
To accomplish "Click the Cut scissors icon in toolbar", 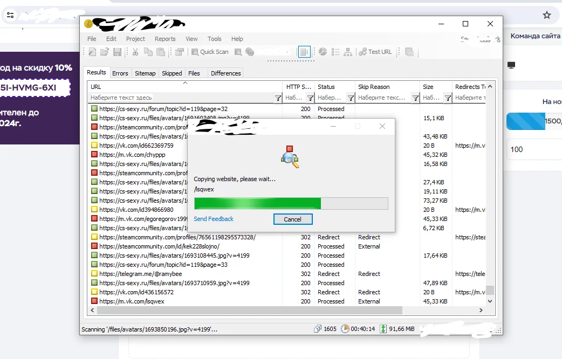I will pos(135,52).
